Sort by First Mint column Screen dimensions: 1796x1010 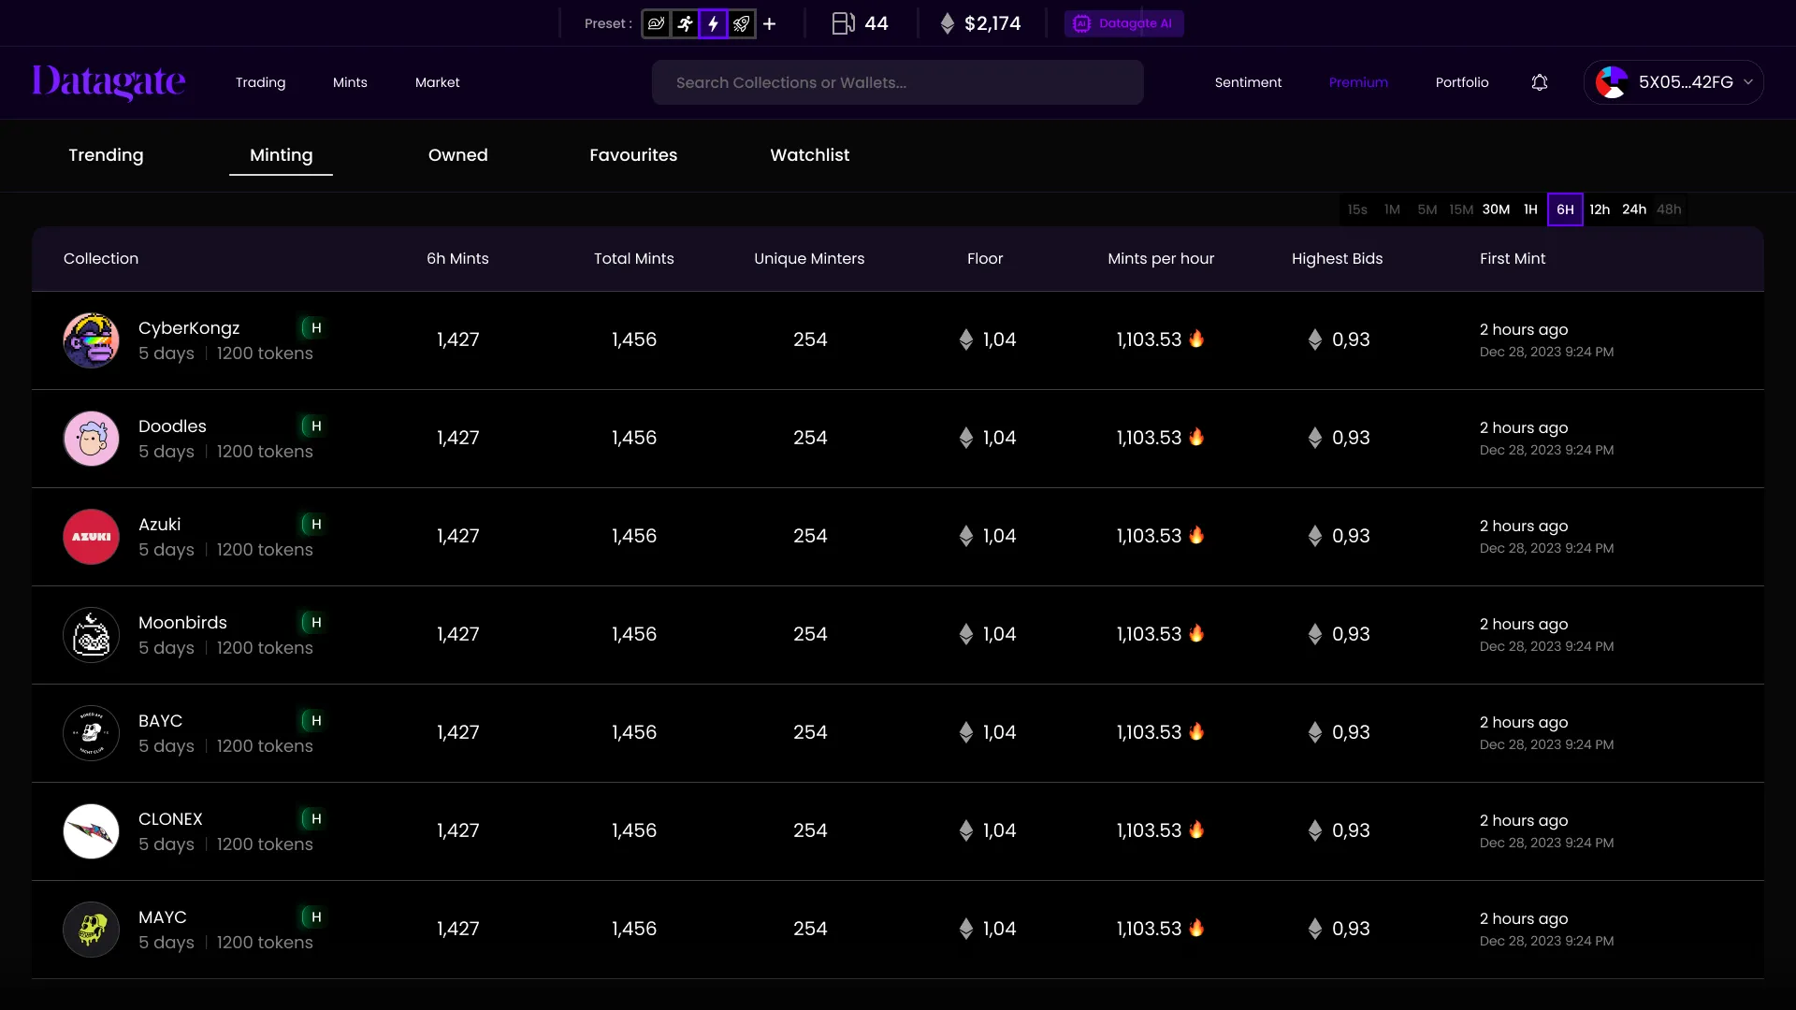tap(1513, 259)
